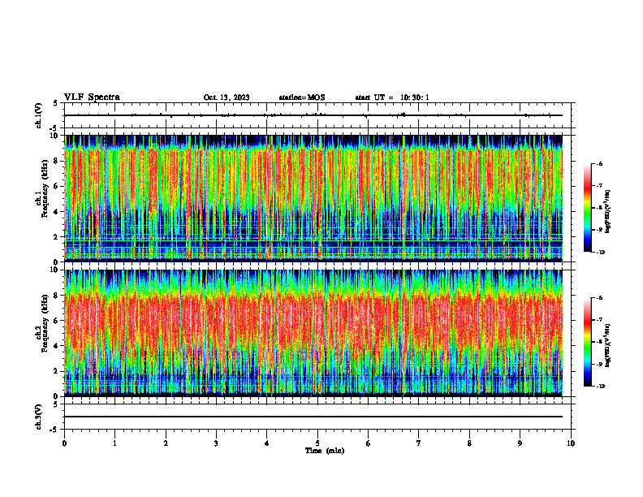Viewport: 643px width, 497px height.
Task: Click the "2" minute tick on the time axis
Action: point(166,443)
